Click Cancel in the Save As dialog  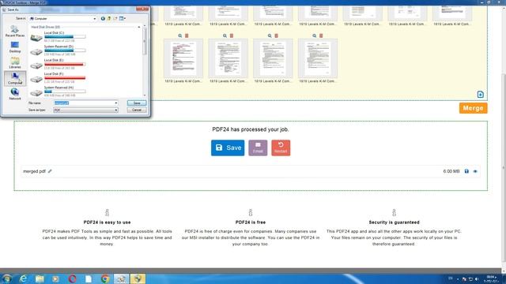pos(137,110)
